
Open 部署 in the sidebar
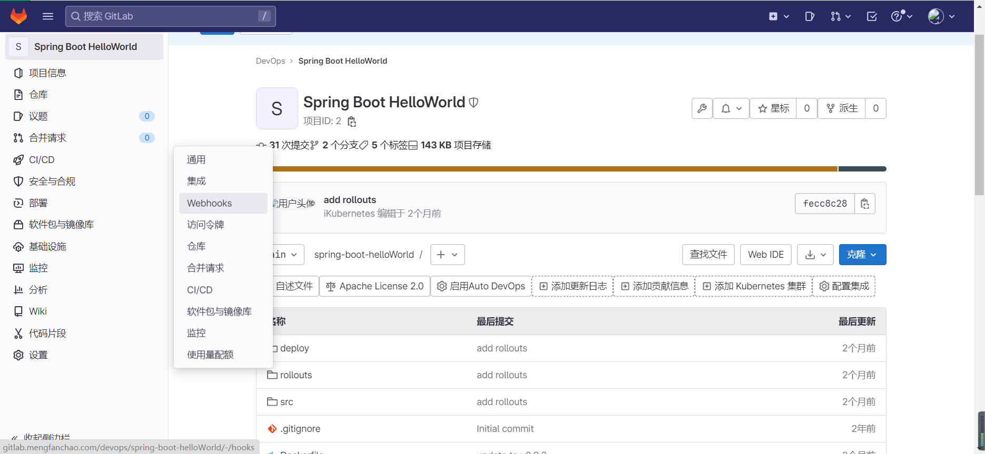click(84, 203)
